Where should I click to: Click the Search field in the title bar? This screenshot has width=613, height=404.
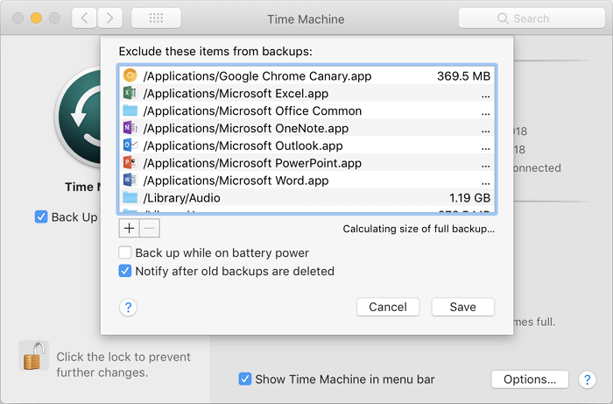click(527, 18)
